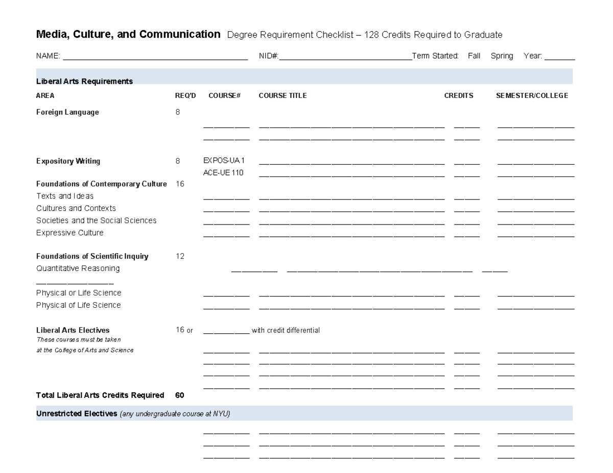
Task: Click the Expressive Culture row label
Action: click(x=70, y=233)
